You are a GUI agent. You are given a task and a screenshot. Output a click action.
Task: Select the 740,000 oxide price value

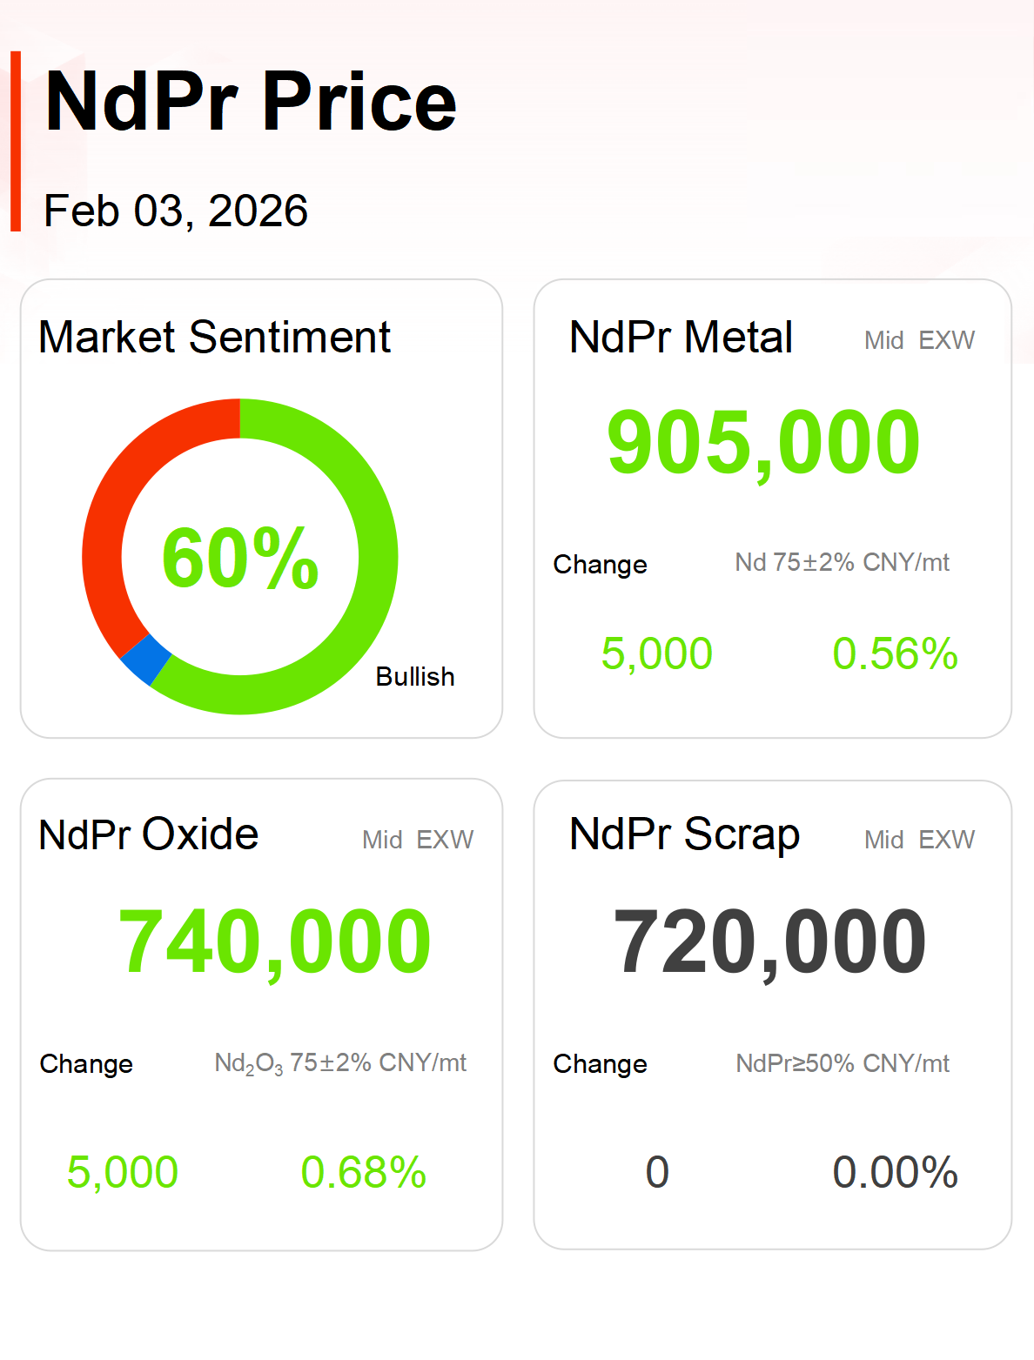tap(274, 941)
